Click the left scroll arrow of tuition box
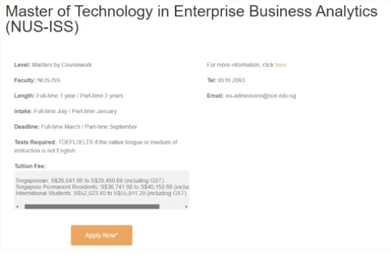This screenshot has height=256, width=391. point(17,206)
